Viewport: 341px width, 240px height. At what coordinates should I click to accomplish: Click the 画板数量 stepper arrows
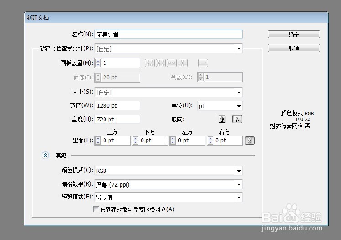[98, 63]
